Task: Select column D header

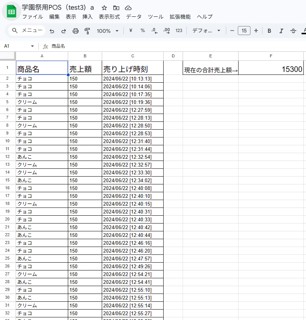Action: point(173,56)
